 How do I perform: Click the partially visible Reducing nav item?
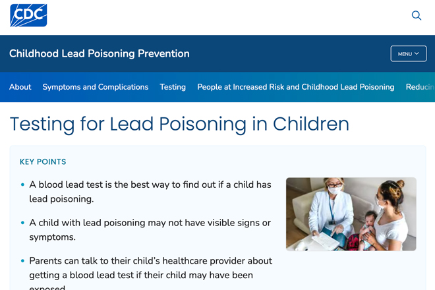(420, 87)
